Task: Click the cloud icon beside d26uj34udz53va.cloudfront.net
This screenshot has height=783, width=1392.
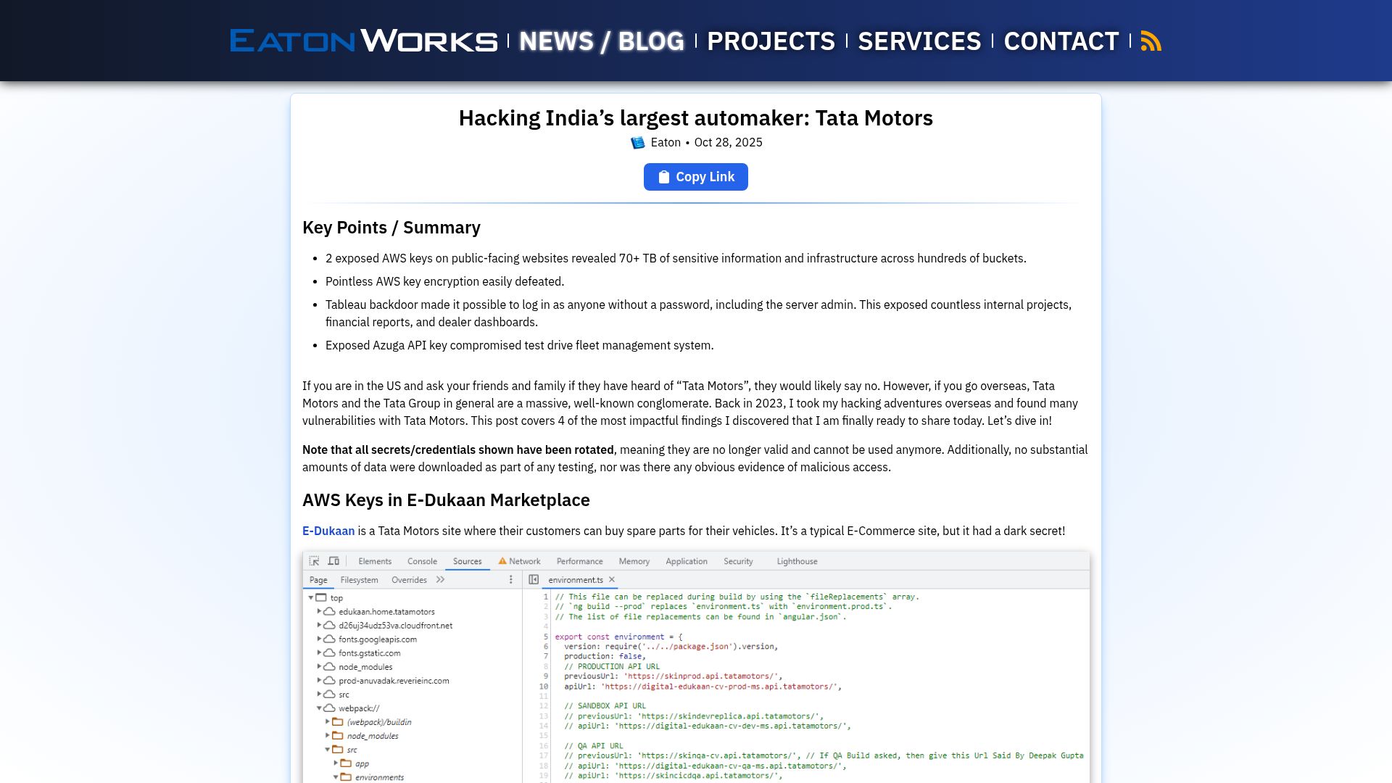Action: point(329,626)
